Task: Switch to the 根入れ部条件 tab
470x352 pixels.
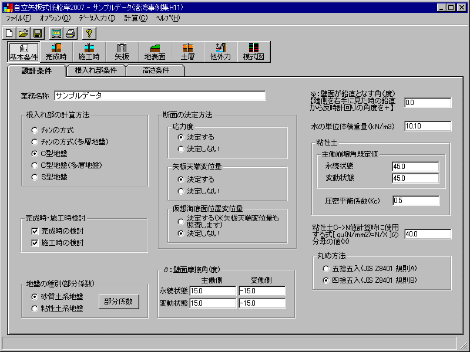Action: click(96, 71)
